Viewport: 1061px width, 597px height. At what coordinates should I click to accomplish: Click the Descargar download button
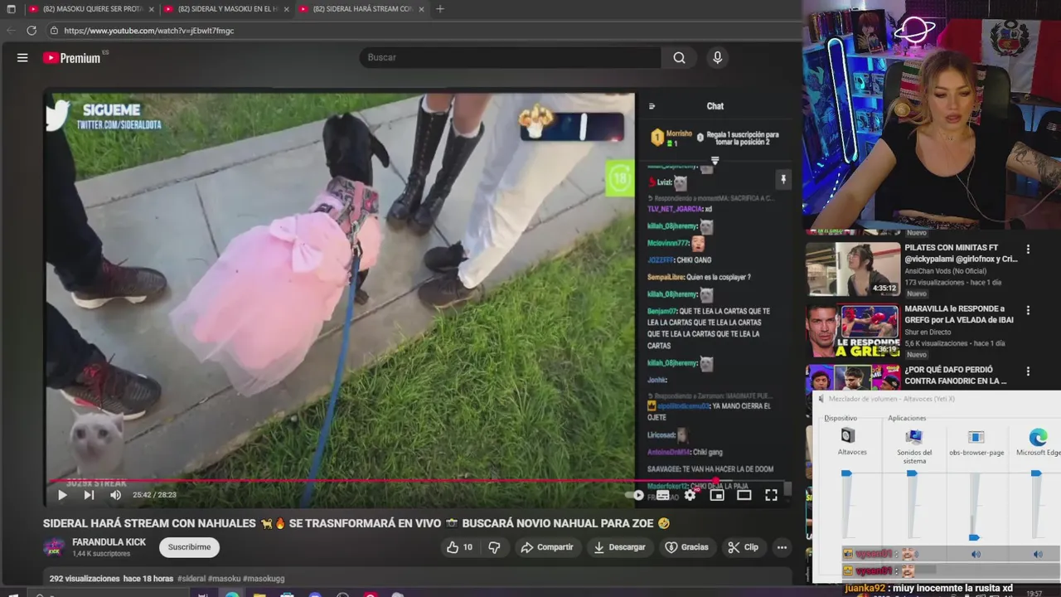tap(619, 547)
